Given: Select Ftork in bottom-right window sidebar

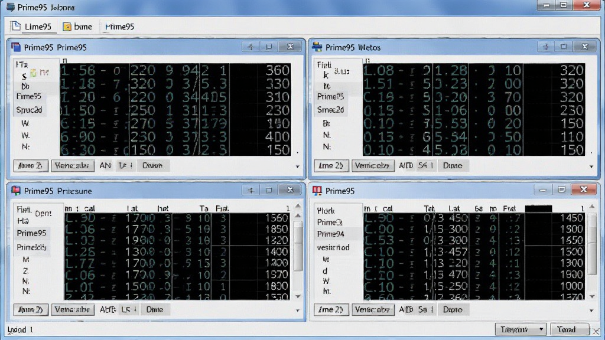Looking at the screenshot, I should [x=326, y=211].
